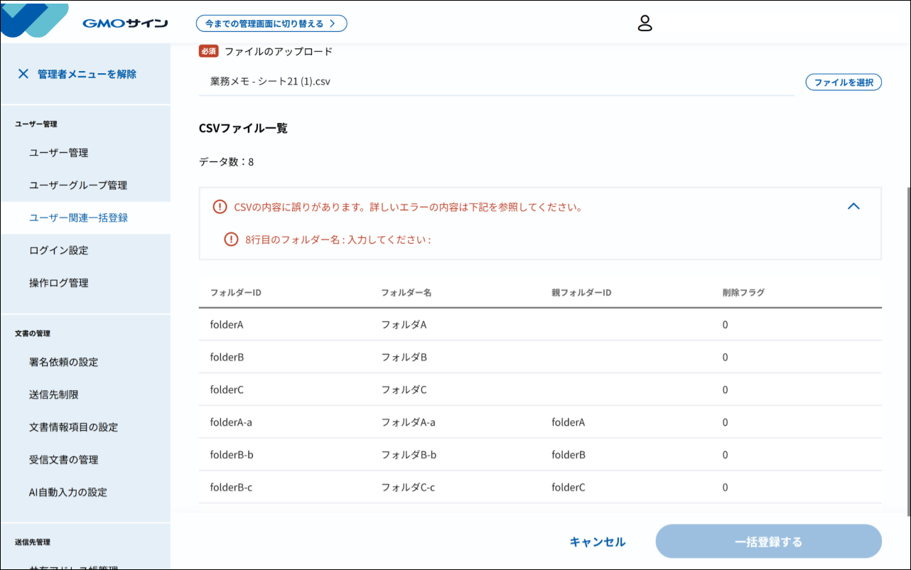
Task: Go to ログイン設定
Action: coord(59,251)
